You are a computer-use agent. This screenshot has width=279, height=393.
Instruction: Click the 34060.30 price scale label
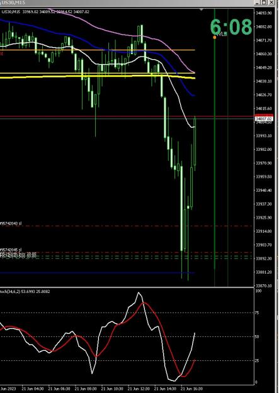coord(263,54)
